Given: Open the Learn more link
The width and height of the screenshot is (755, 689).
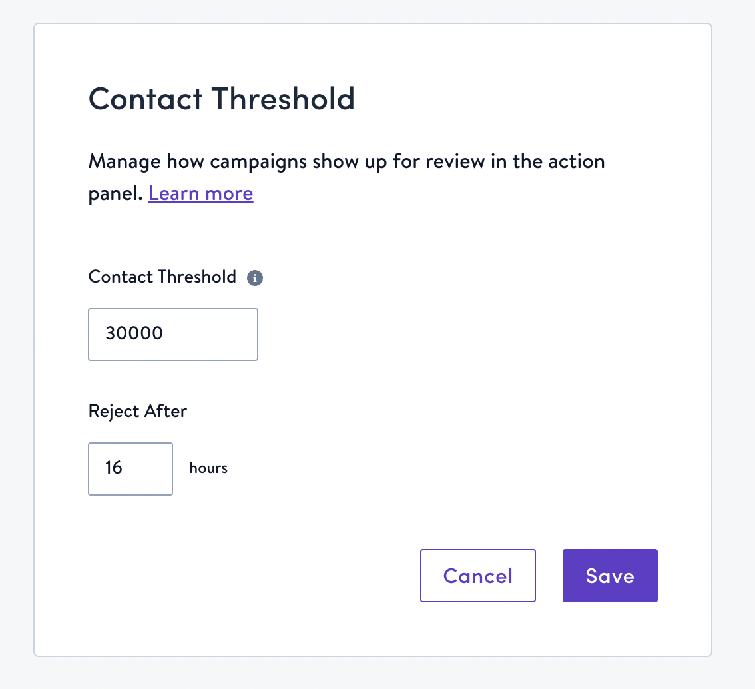Looking at the screenshot, I should coord(200,193).
